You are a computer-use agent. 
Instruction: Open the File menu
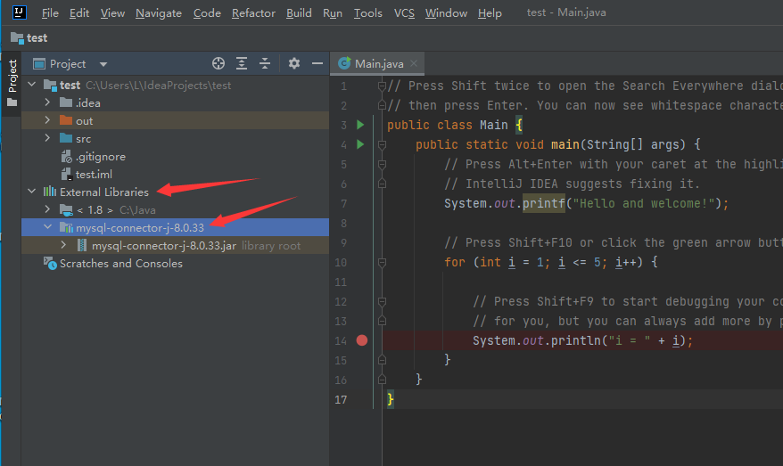coord(50,13)
